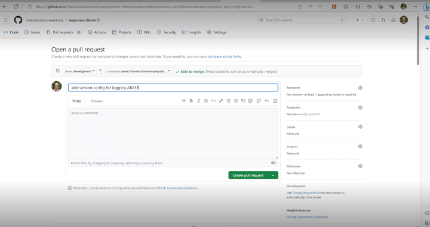430x227 pixels.
Task: Toggle italic formatting in comment editor
Action: click(x=198, y=101)
